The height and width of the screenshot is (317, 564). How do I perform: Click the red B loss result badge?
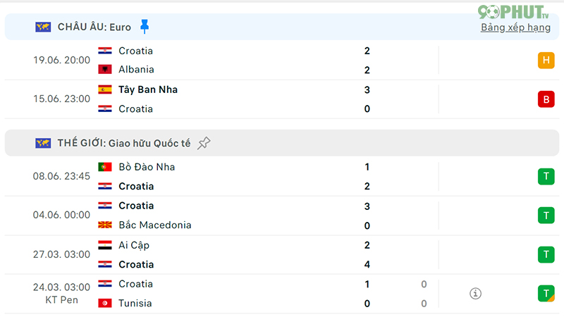[x=546, y=99]
